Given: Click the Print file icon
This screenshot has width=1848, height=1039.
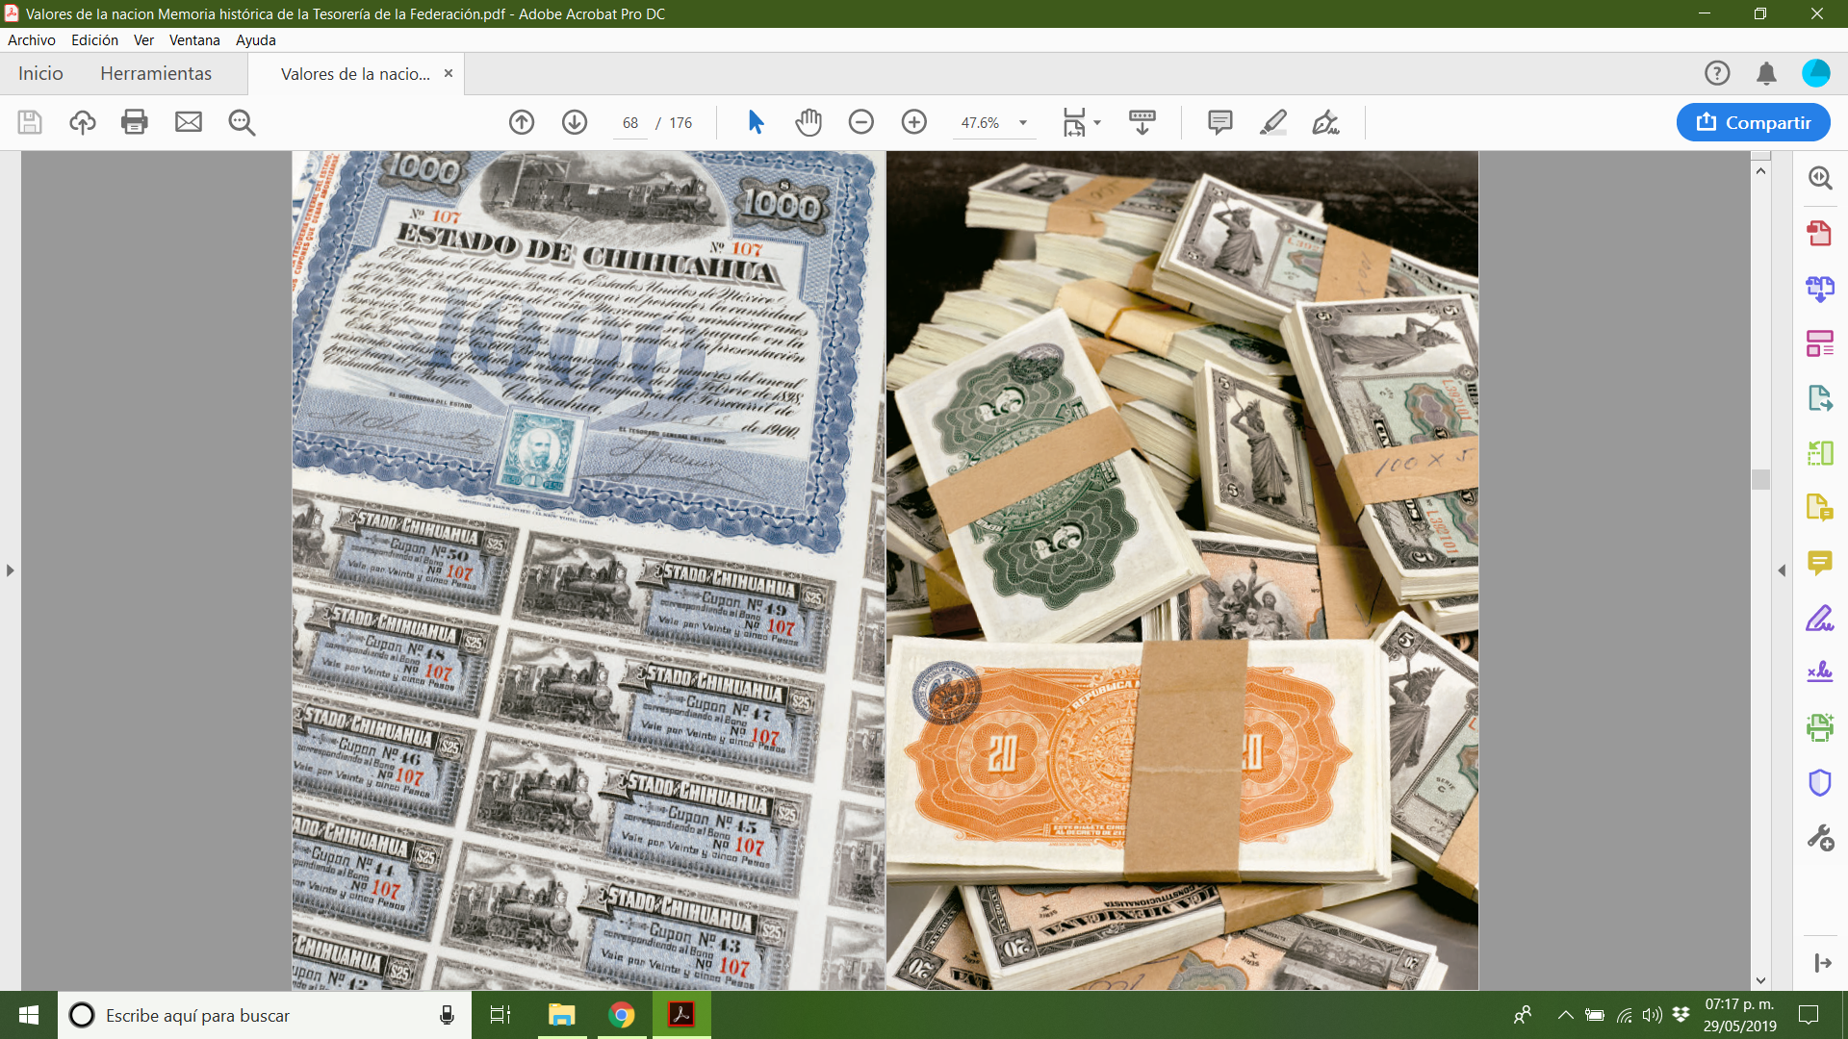Looking at the screenshot, I should [135, 122].
